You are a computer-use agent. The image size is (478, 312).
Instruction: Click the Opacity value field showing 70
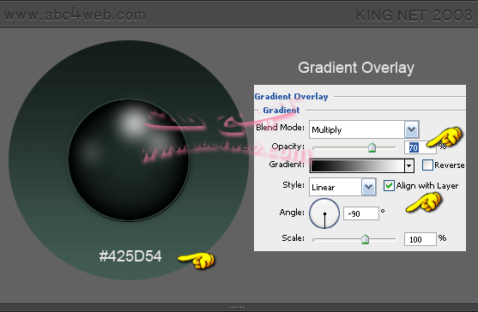[421, 147]
